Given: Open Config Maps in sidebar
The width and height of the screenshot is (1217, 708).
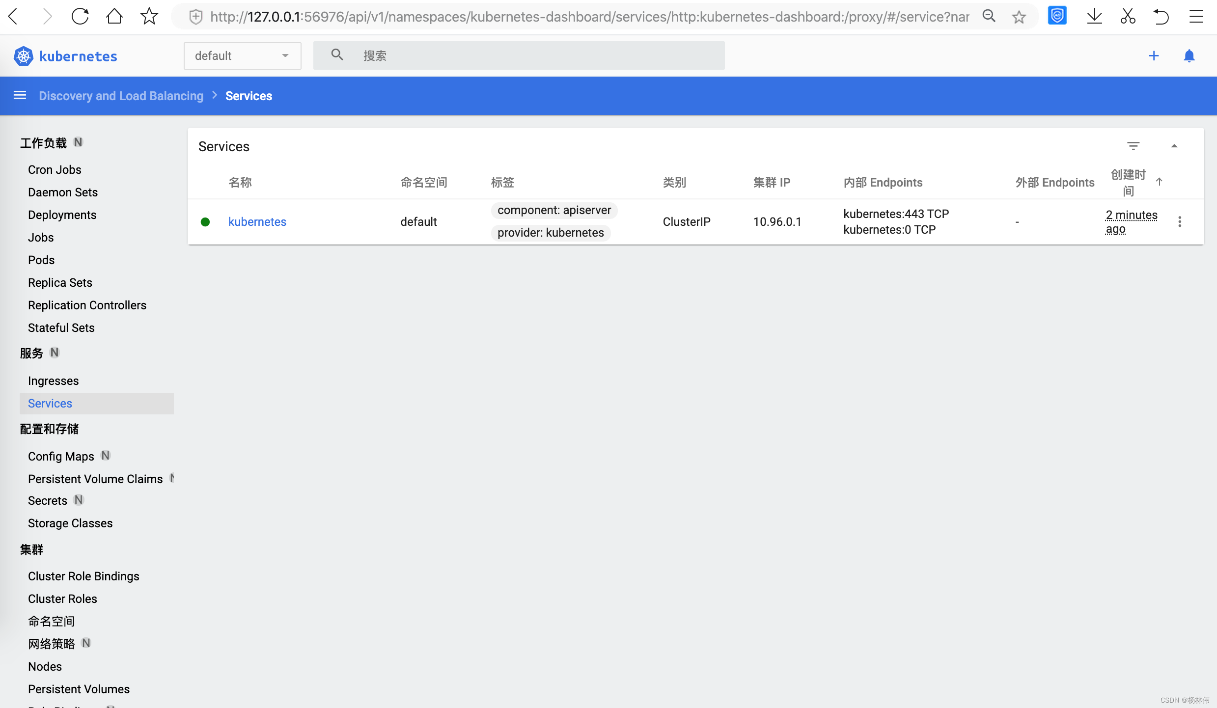Looking at the screenshot, I should 61,456.
